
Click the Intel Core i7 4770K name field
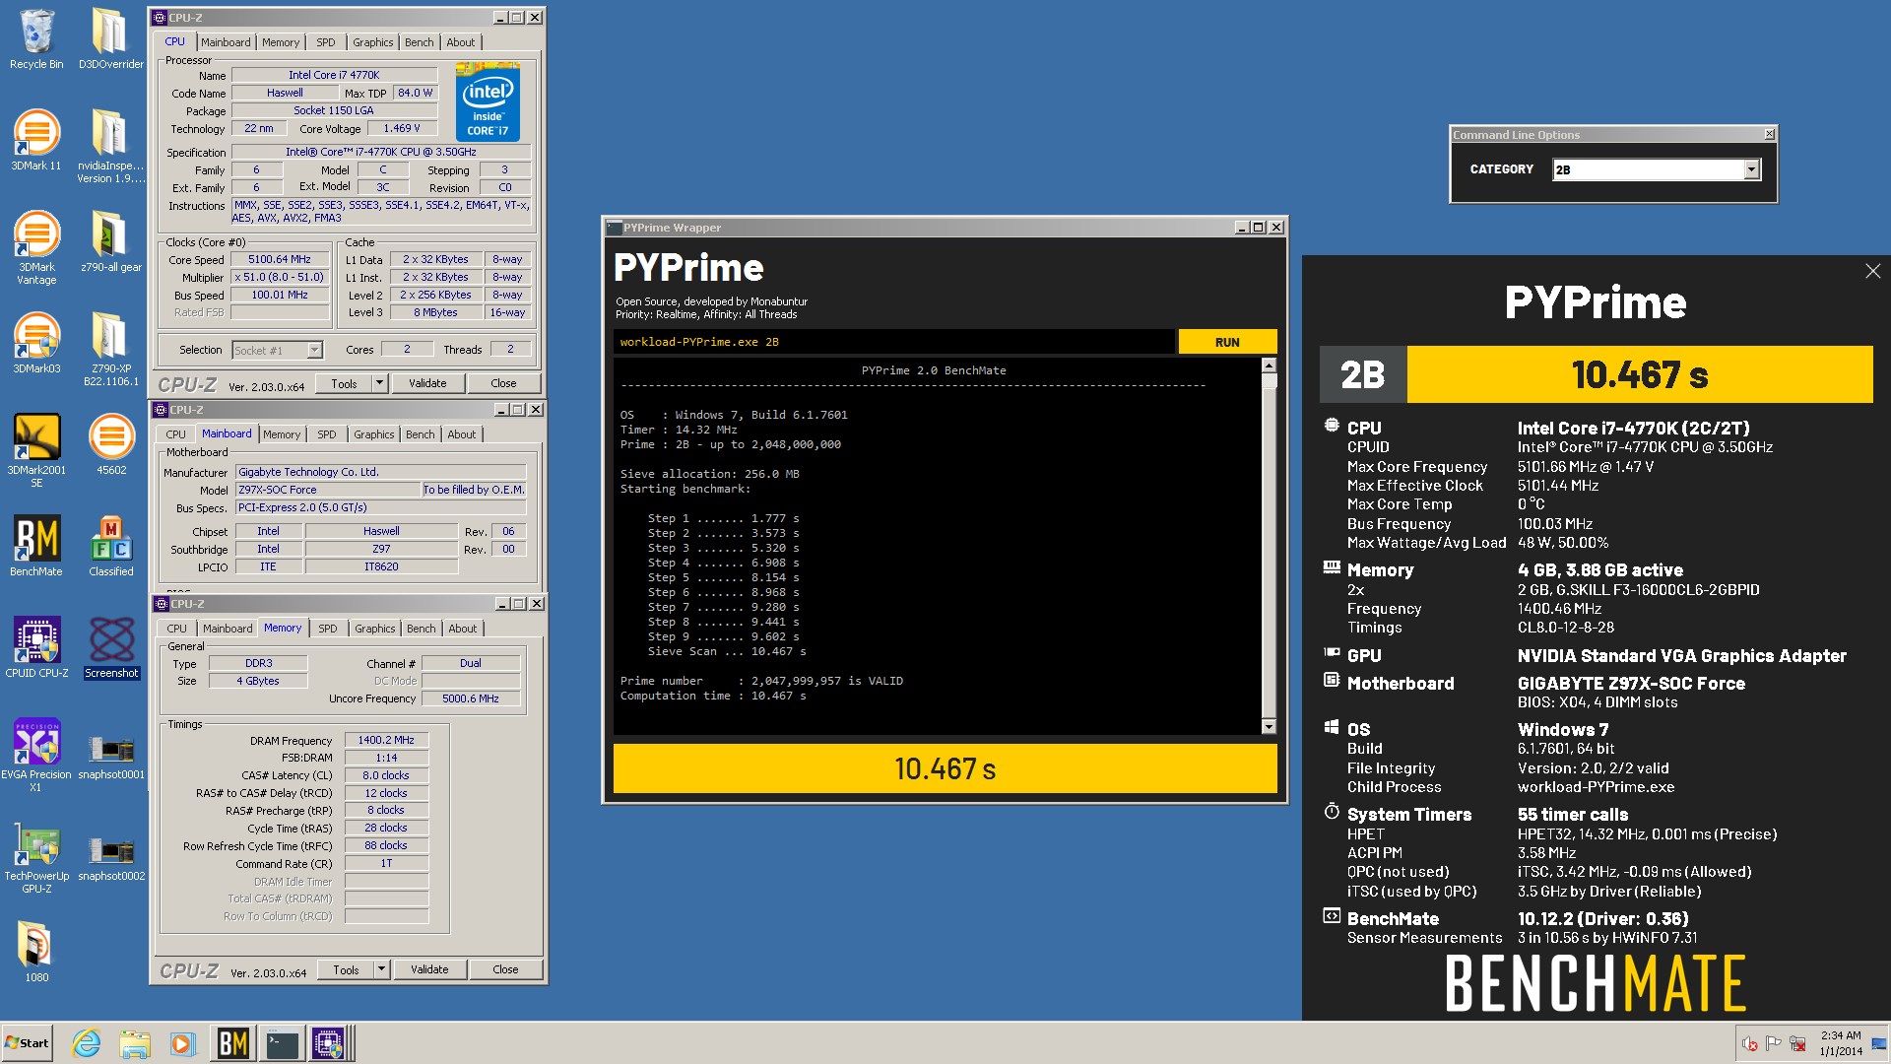(334, 75)
